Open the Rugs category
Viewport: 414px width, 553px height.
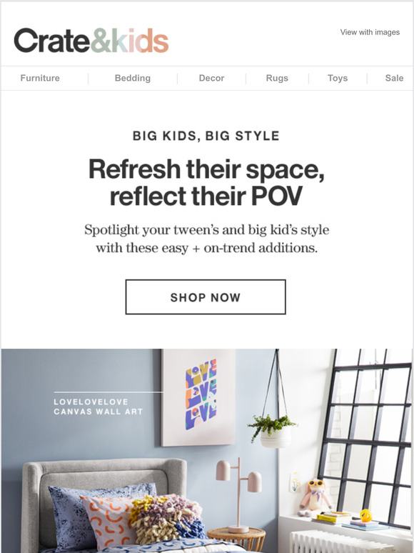click(277, 78)
